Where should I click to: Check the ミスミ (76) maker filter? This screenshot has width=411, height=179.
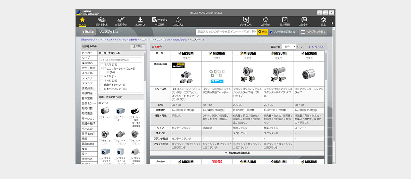(x=102, y=65)
